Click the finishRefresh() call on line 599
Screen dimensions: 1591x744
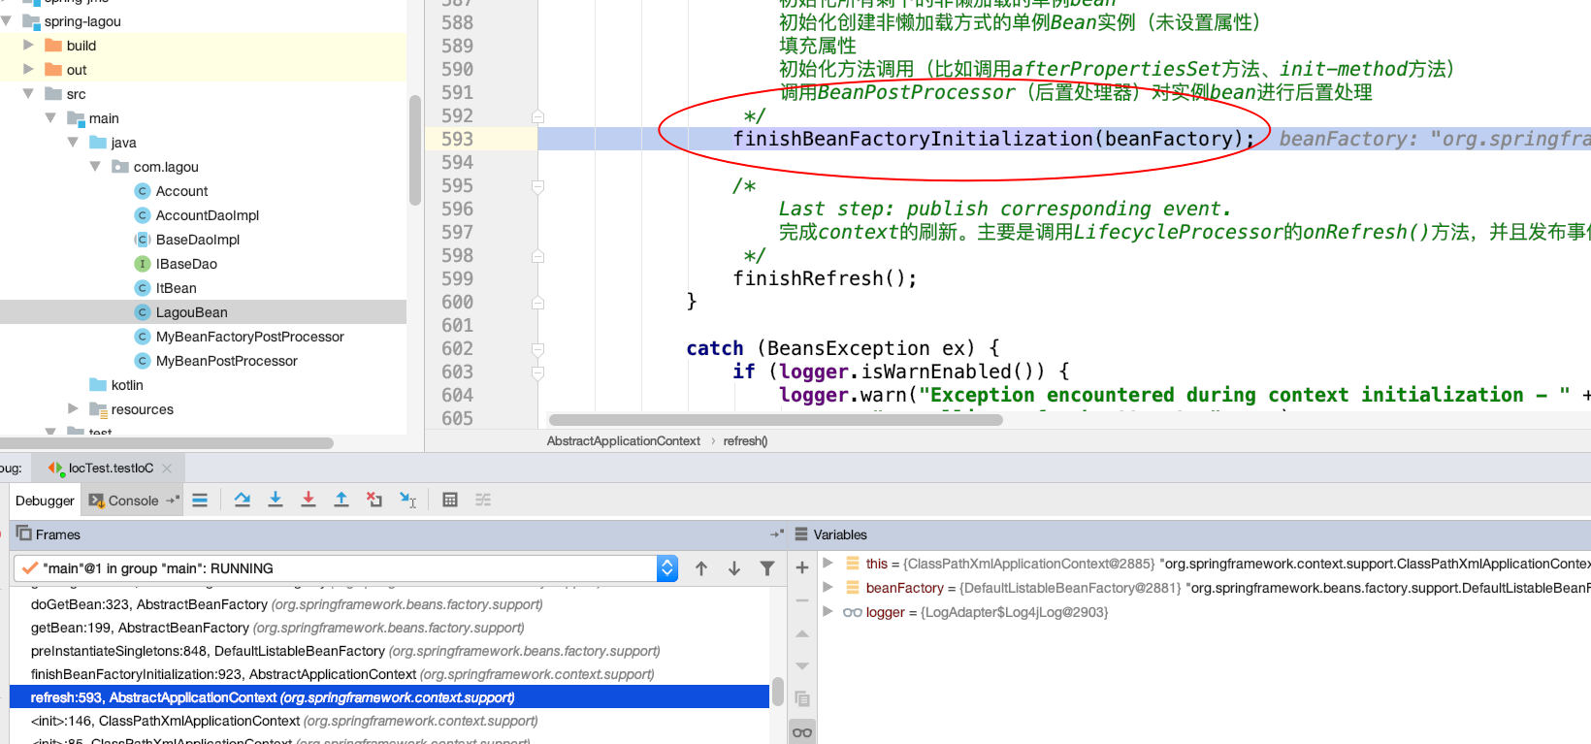[825, 278]
